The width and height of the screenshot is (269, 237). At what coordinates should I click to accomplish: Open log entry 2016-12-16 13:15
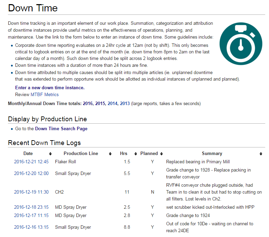tap(31, 227)
